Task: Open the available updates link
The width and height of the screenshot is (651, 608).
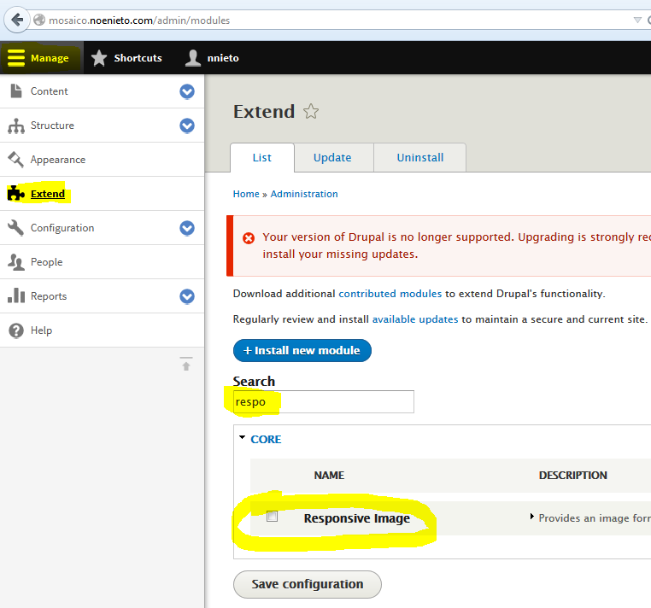Action: click(x=415, y=319)
